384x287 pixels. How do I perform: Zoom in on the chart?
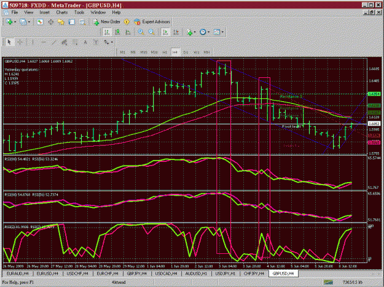tap(141, 32)
